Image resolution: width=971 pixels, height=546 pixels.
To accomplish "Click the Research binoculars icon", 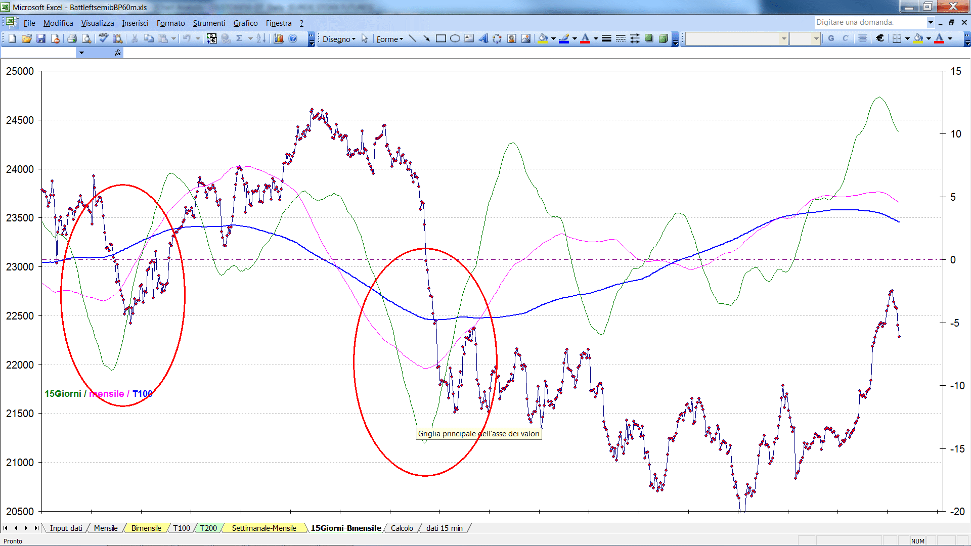I will click(118, 38).
